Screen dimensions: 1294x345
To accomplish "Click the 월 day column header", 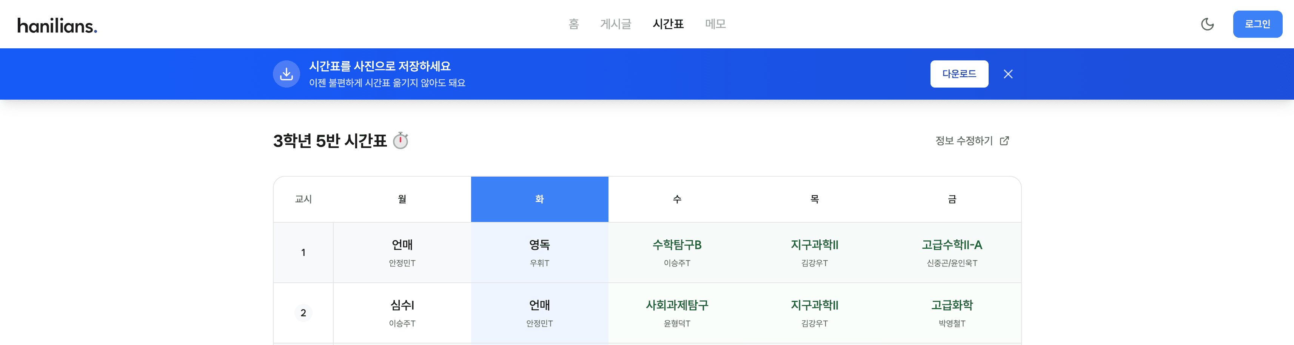I will tap(402, 199).
